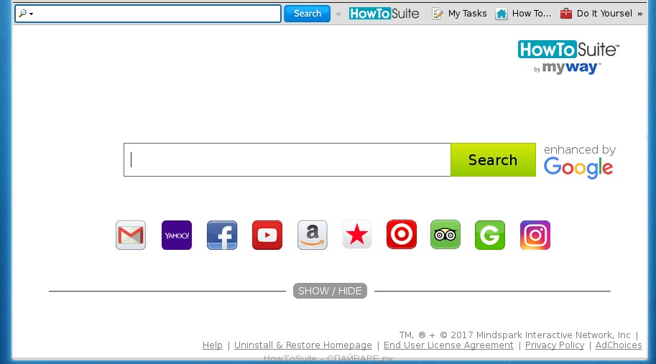Viewport: 656px width, 364px height.
Task: Open the Amazon shortcut icon
Action: (x=313, y=235)
